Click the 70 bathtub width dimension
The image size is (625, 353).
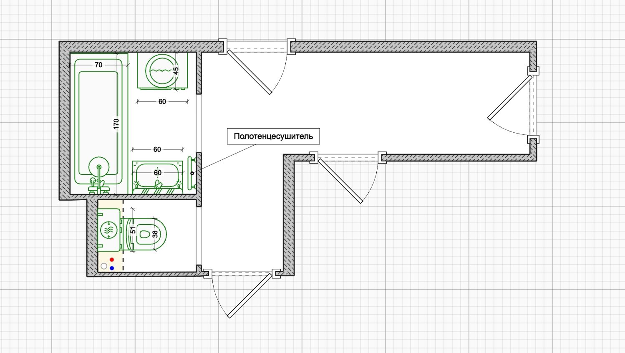coord(98,65)
